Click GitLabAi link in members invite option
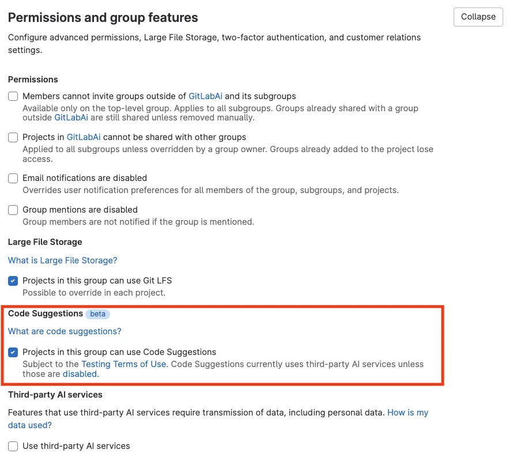This screenshot has width=513, height=461. [205, 96]
